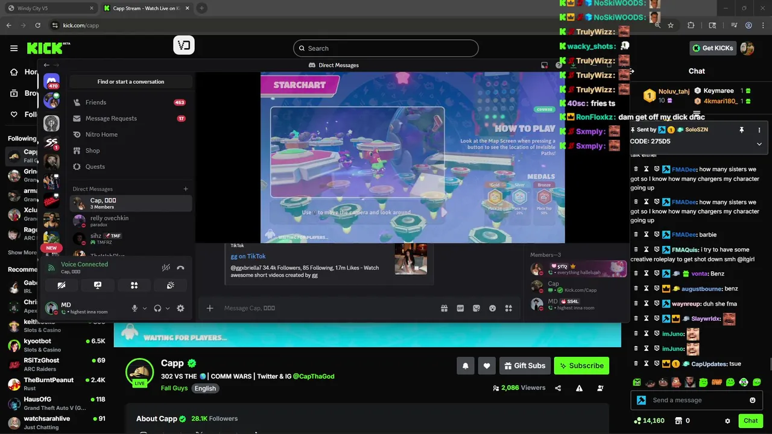This screenshot has width=772, height=434.
Task: Bookmark this page with the star icon
Action: click(671, 25)
